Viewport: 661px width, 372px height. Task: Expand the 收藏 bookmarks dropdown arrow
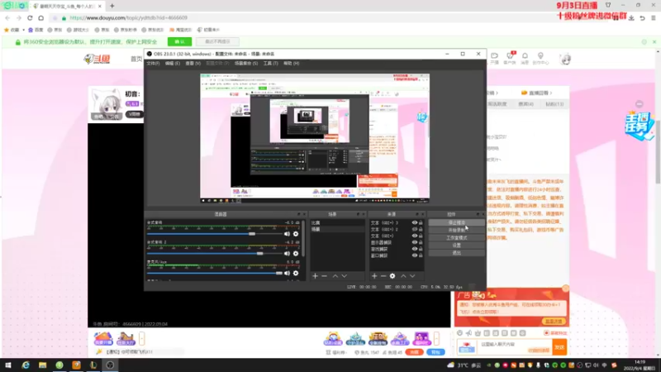pyautogui.click(x=24, y=30)
